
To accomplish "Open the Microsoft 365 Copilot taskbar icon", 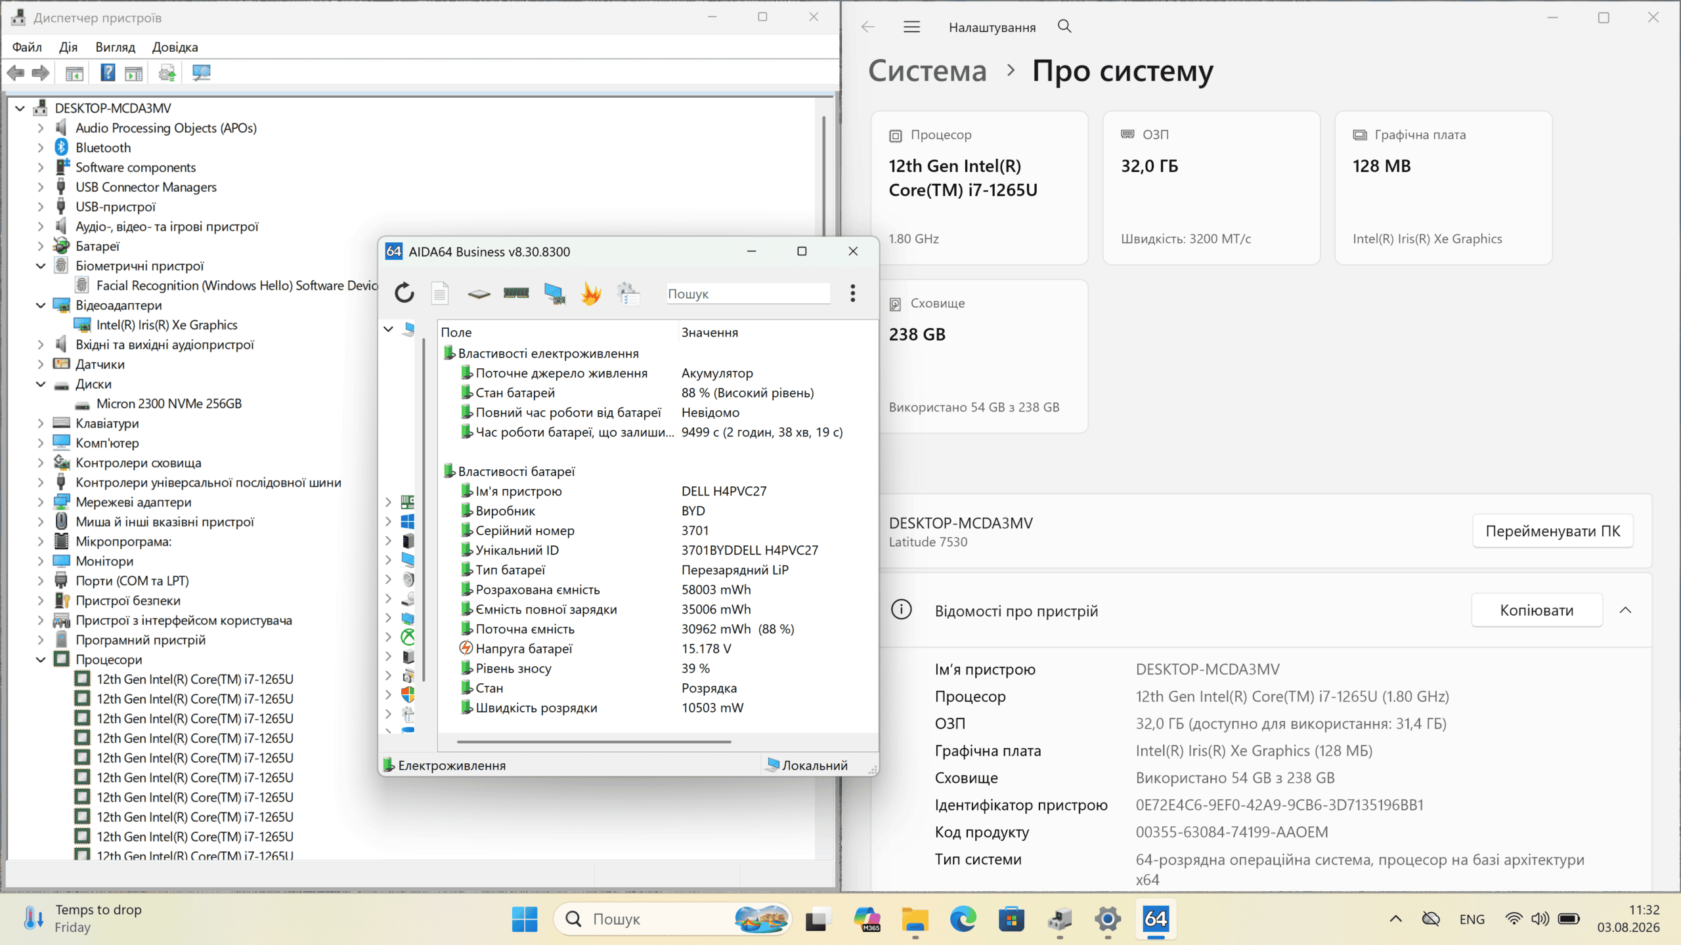I will 867,919.
